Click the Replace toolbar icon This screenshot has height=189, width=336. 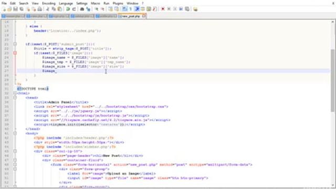click(88, 9)
